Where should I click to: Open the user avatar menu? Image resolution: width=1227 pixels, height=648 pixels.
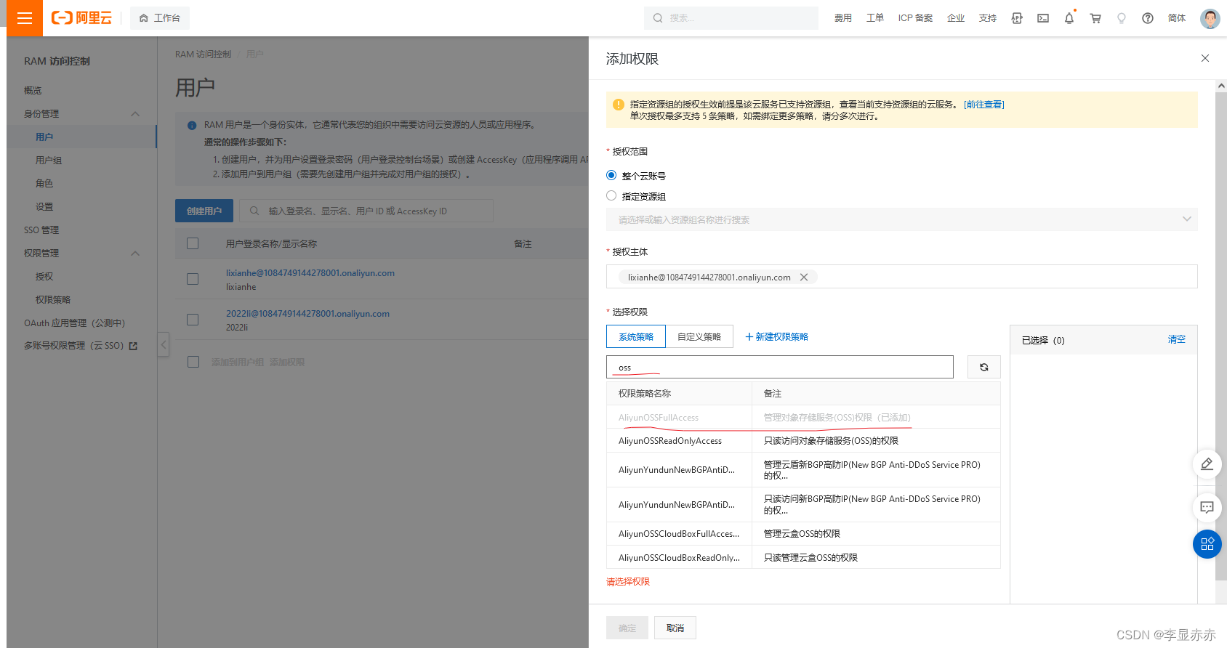(x=1210, y=18)
